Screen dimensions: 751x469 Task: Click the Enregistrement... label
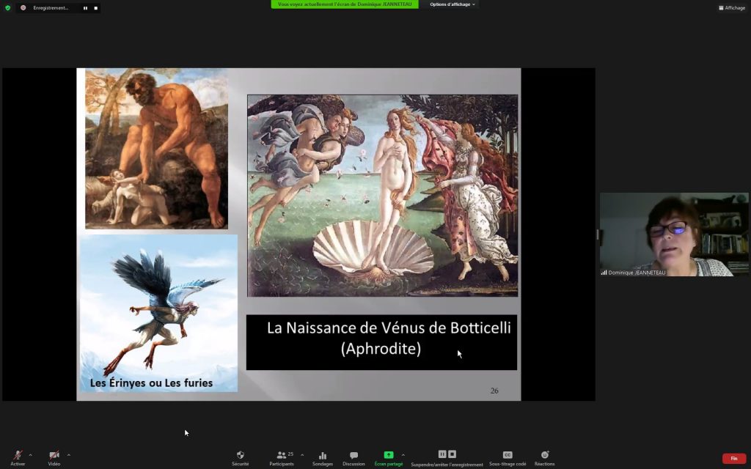click(x=51, y=7)
